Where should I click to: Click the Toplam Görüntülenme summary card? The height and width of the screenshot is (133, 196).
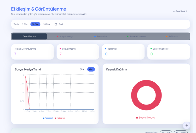point(32,52)
